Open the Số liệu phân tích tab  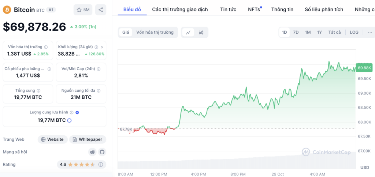(x=324, y=10)
